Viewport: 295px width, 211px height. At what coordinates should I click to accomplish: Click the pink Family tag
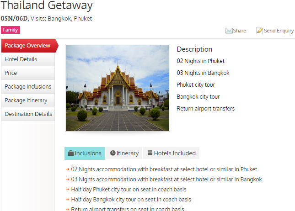coord(11,30)
